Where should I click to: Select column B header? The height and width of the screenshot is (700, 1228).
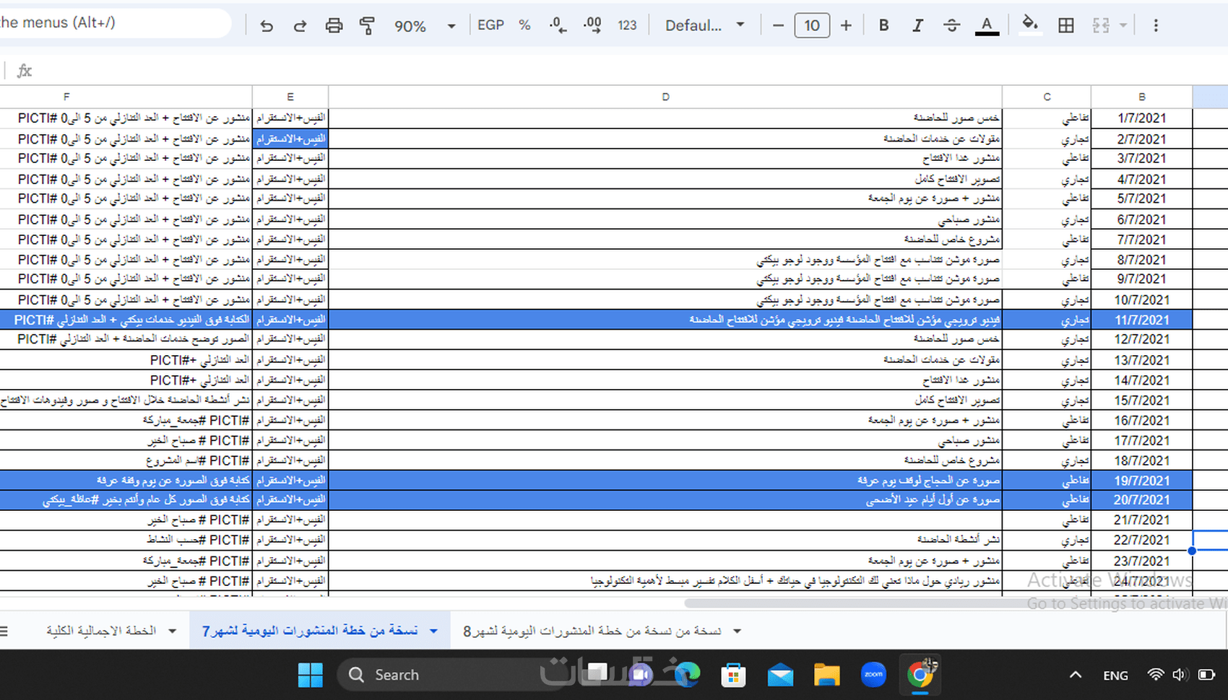point(1142,97)
